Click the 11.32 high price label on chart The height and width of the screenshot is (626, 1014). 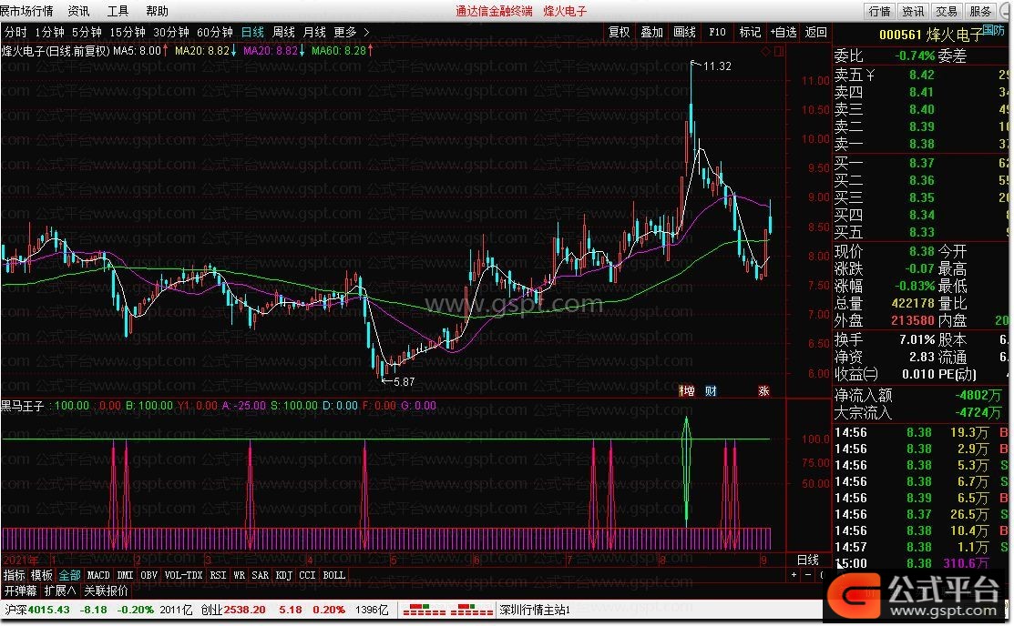tap(716, 66)
